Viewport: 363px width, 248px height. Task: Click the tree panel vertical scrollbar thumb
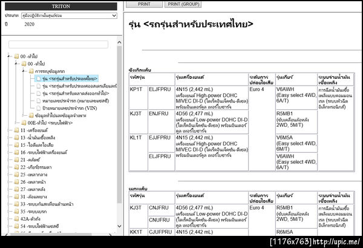pos(119,124)
